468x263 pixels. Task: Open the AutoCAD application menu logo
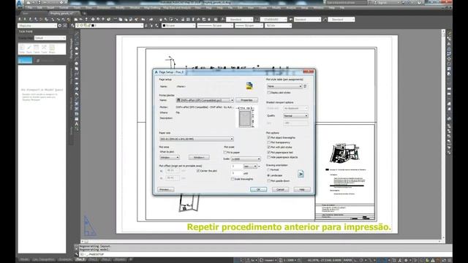[19, 3]
